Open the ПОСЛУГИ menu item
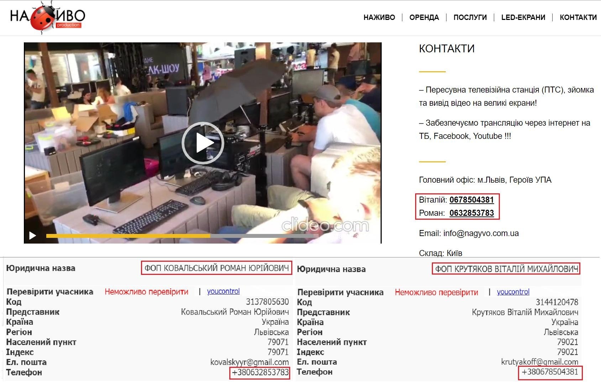The height and width of the screenshot is (386, 601). (470, 17)
